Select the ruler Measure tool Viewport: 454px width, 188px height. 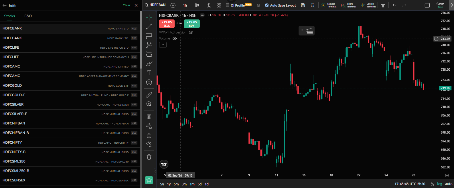(149, 95)
